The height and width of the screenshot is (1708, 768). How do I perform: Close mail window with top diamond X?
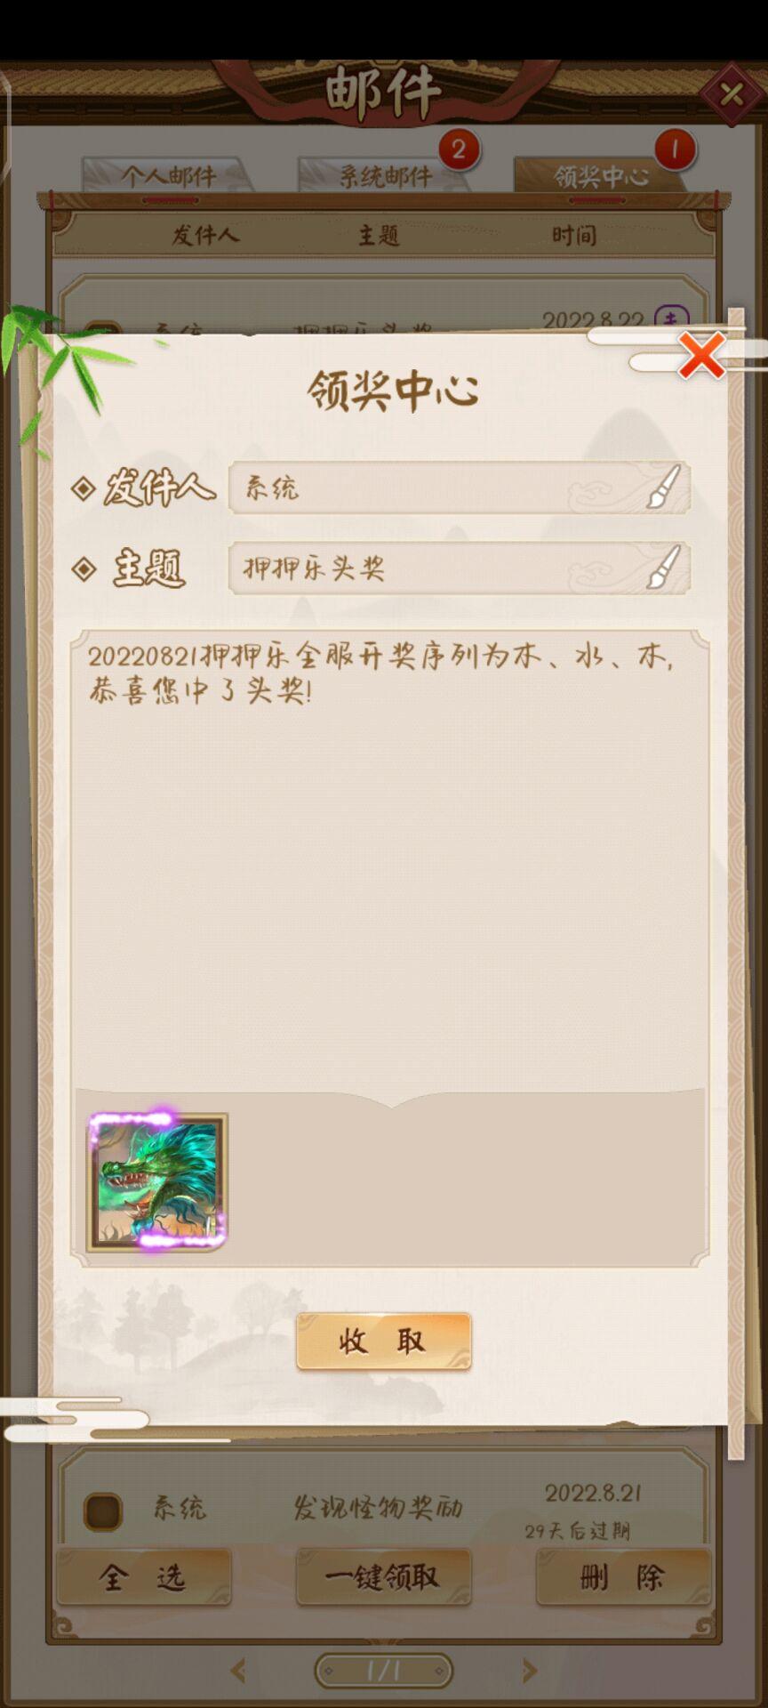click(x=732, y=93)
